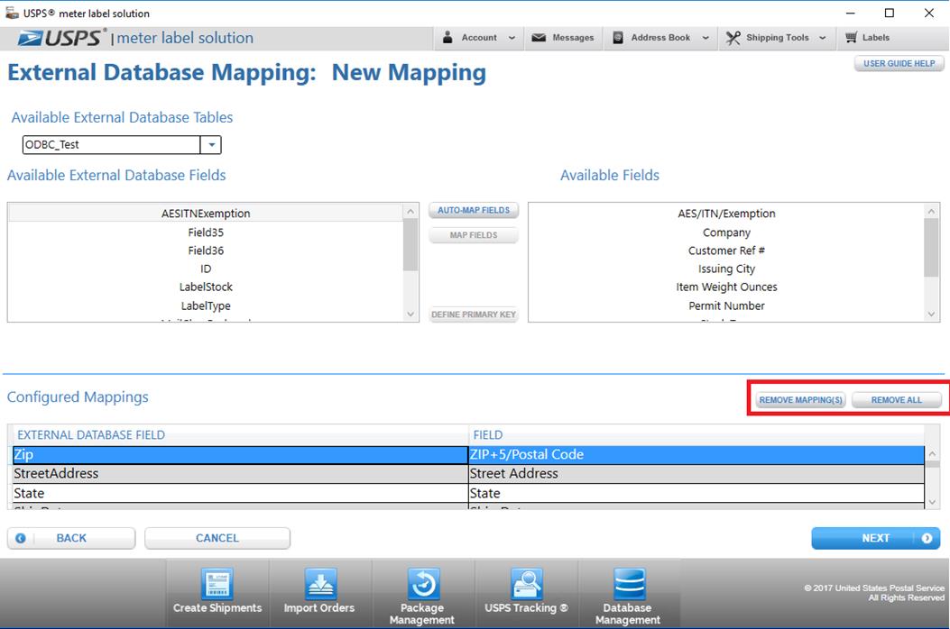
Task: Select the Street Address field cell
Action: click(696, 473)
